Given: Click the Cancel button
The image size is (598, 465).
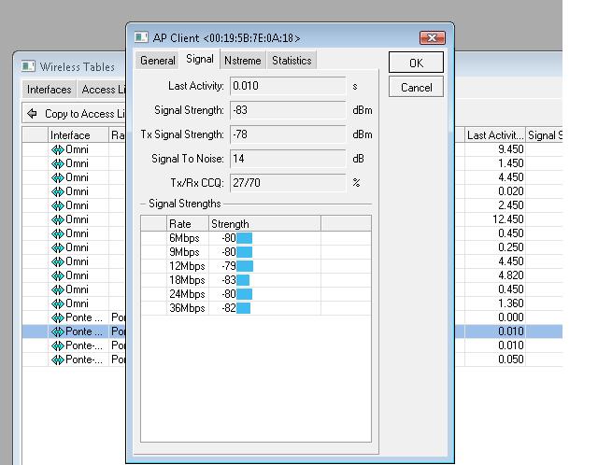Looking at the screenshot, I should 416,87.
